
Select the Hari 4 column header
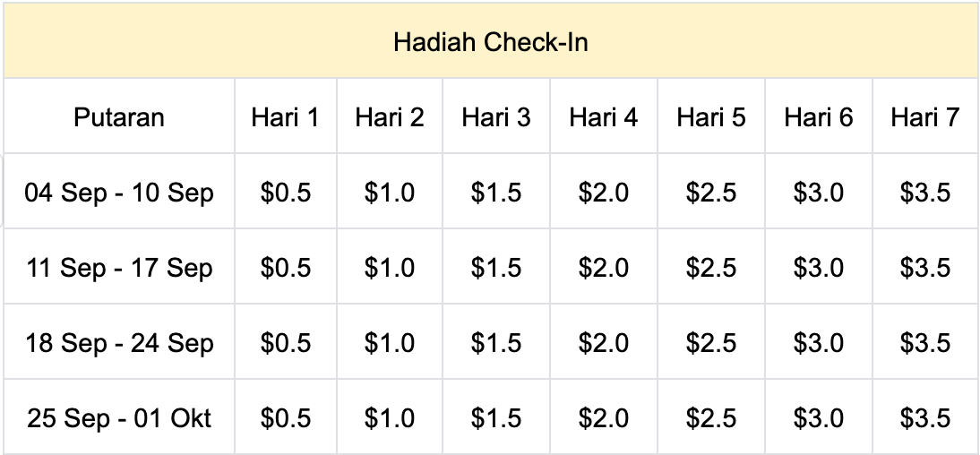tap(604, 117)
